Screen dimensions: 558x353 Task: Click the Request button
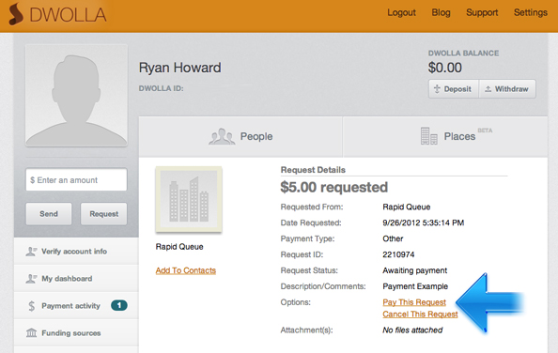pos(103,214)
